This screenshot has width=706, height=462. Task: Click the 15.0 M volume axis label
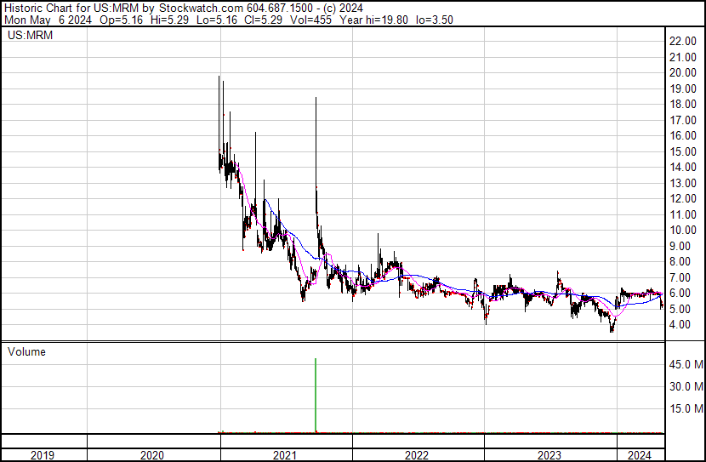(686, 408)
